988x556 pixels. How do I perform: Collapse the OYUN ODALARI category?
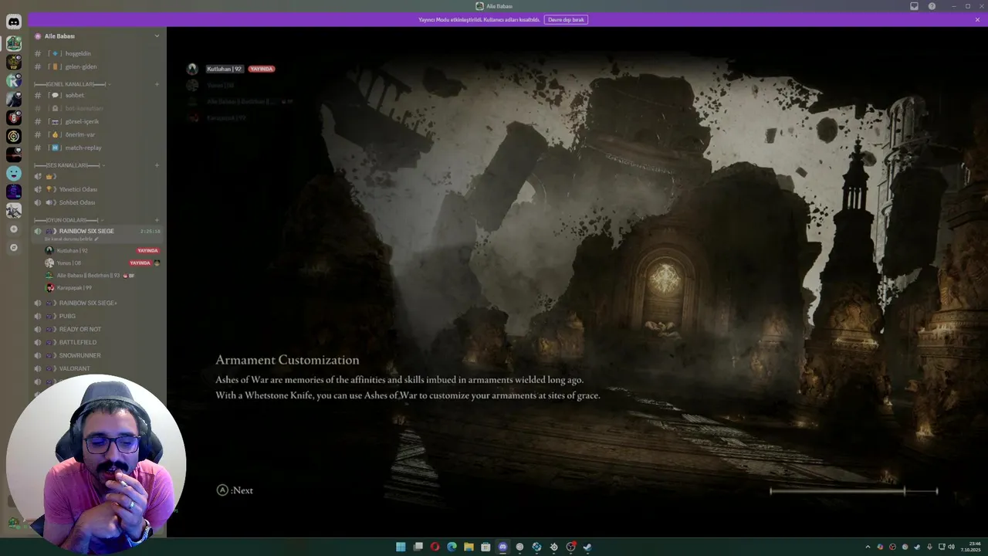click(69, 220)
